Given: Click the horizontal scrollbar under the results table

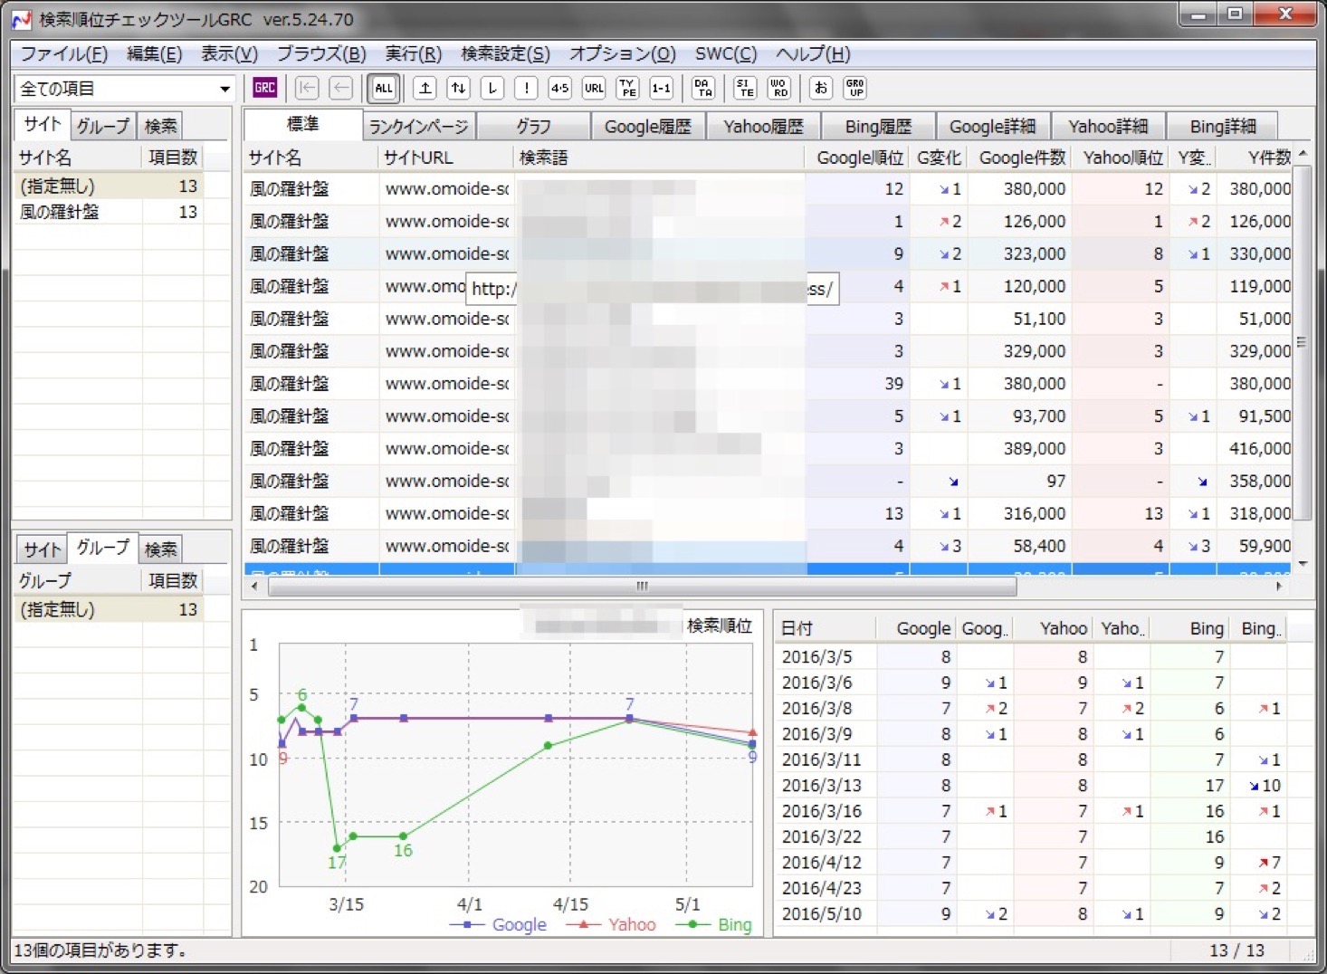Looking at the screenshot, I should (642, 587).
